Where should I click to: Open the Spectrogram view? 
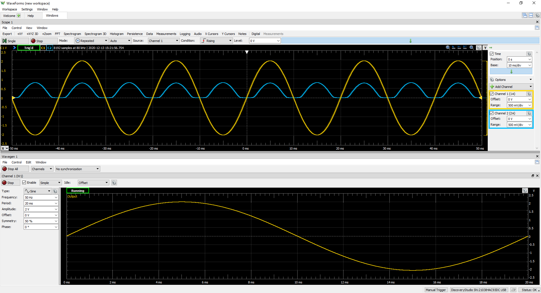(x=72, y=34)
